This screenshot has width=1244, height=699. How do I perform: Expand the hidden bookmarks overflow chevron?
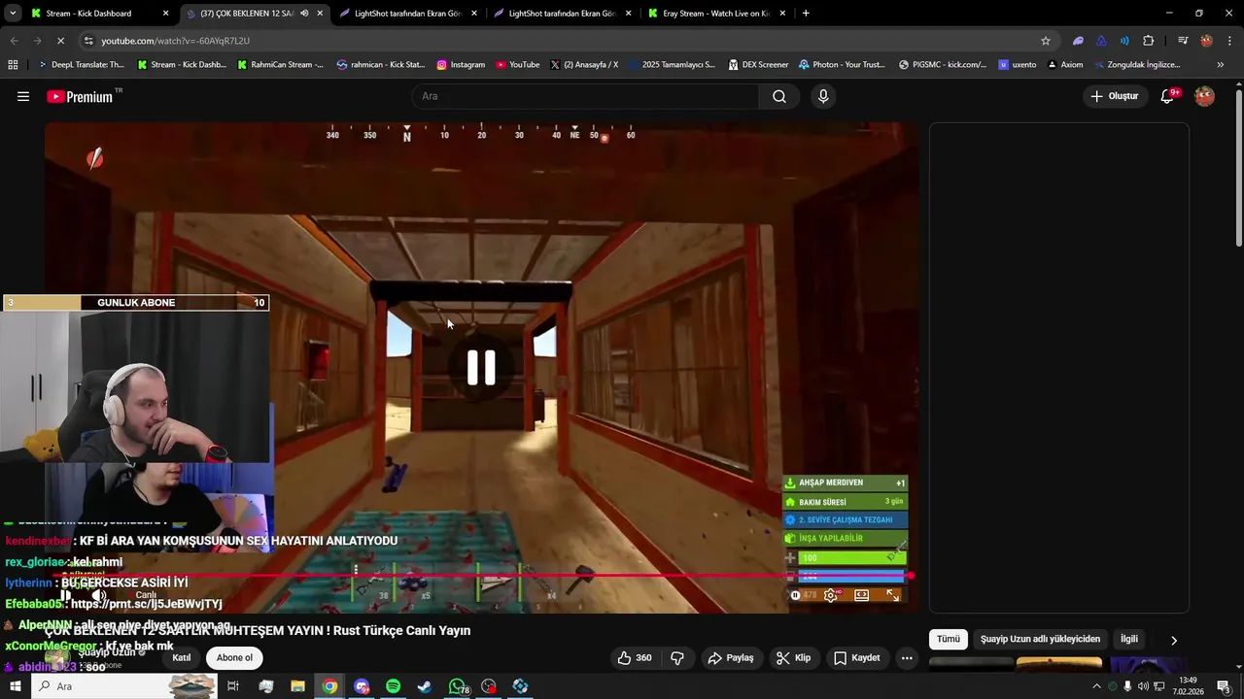pyautogui.click(x=1221, y=65)
